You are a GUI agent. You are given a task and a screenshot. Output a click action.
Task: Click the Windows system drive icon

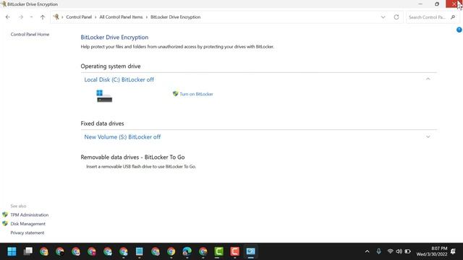click(104, 96)
